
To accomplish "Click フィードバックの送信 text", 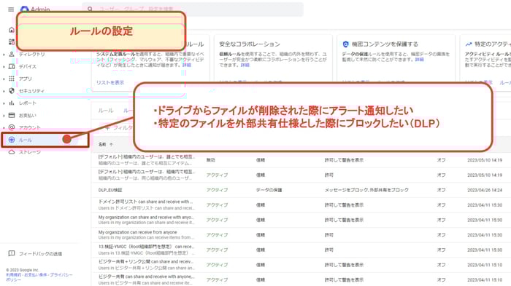I will [40, 254].
